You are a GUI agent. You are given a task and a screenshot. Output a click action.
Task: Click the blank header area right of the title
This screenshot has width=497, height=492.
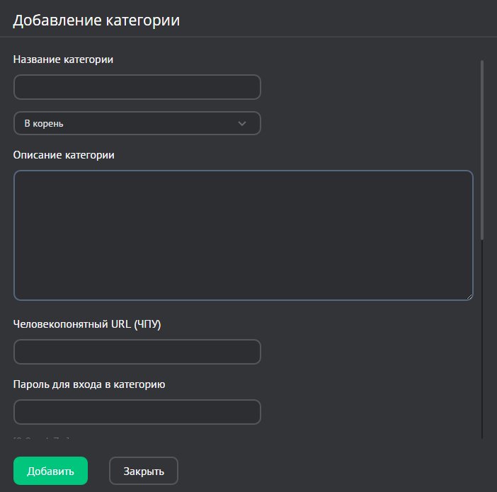click(x=340, y=20)
